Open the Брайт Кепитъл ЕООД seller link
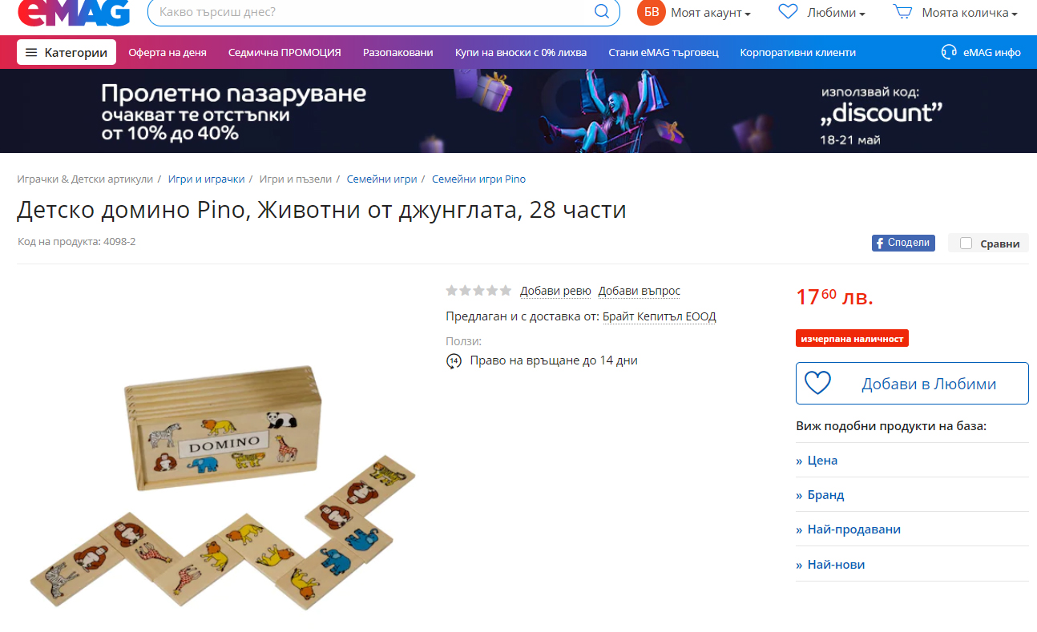This screenshot has width=1037, height=632. click(x=660, y=316)
